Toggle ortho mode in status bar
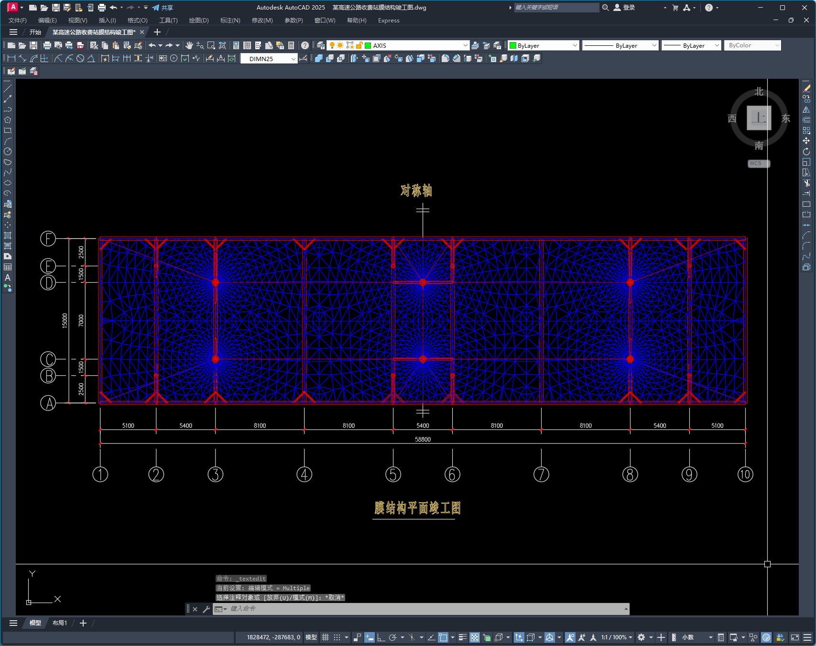 (381, 637)
